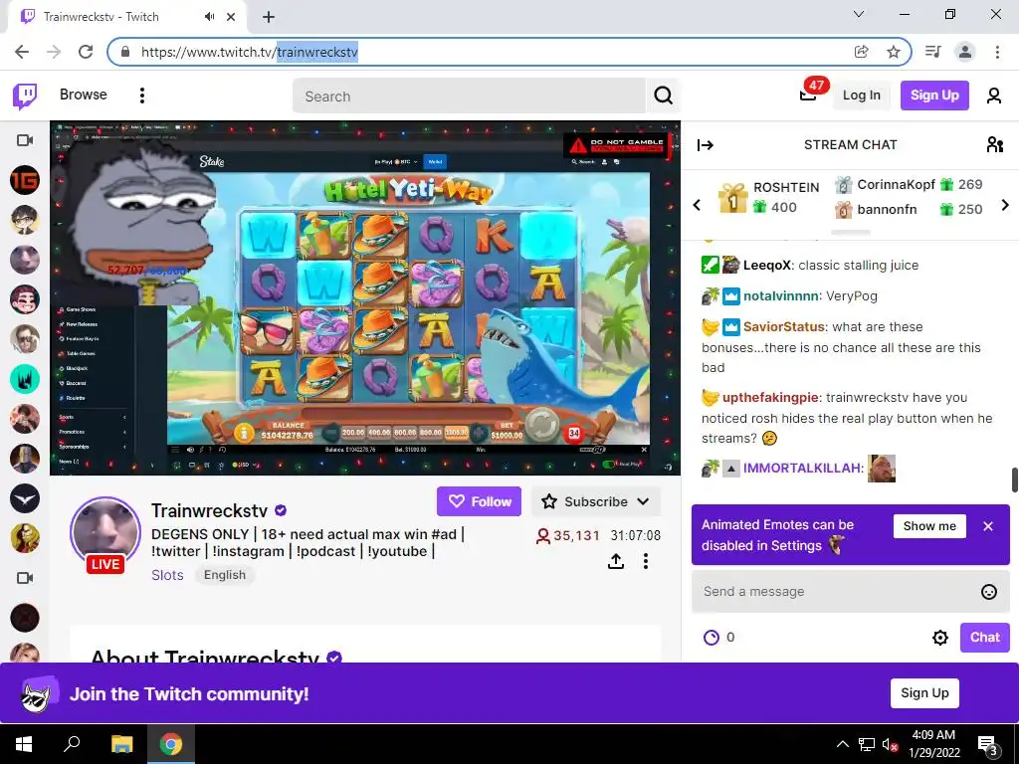Click the live stream video player

[365, 297]
